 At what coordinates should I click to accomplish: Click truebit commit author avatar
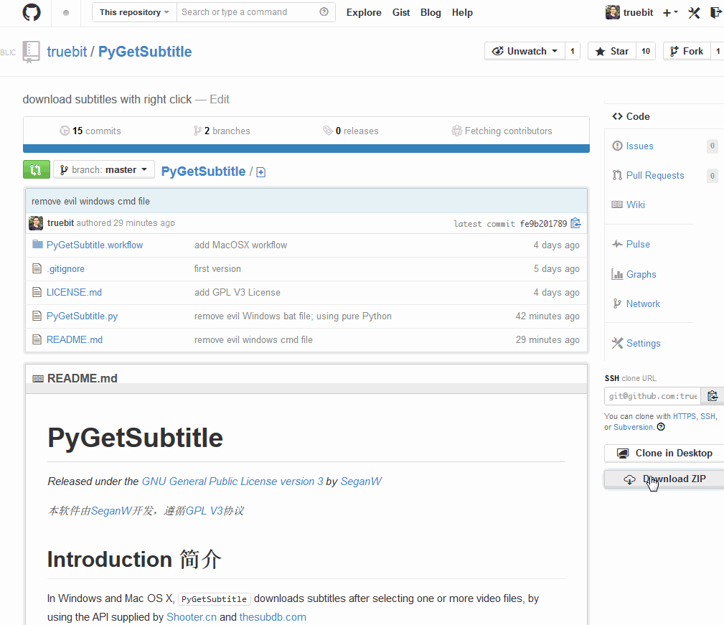[36, 223]
